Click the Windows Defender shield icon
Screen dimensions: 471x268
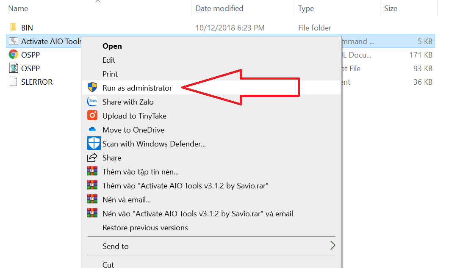click(94, 143)
